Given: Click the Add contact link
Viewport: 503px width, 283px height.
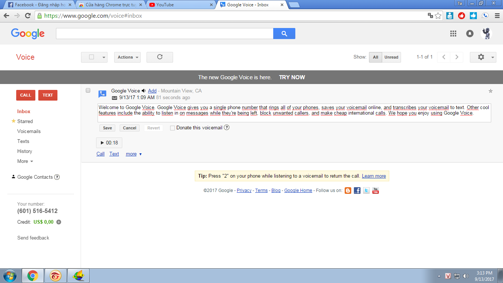Looking at the screenshot, I should (152, 91).
